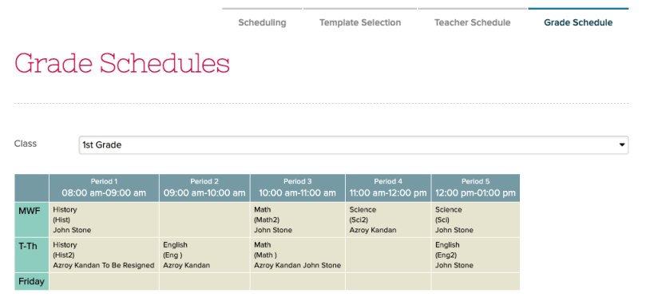Go to Teacher Schedule tab

[x=472, y=22]
